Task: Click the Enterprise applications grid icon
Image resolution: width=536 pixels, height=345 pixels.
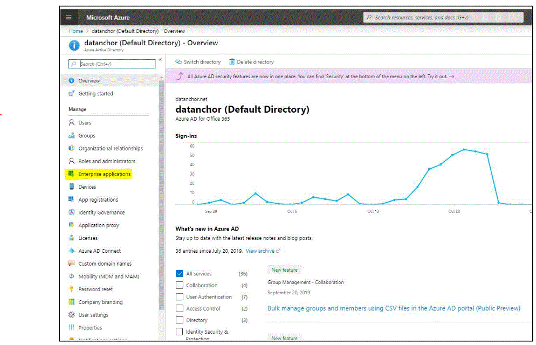Action: pos(71,174)
